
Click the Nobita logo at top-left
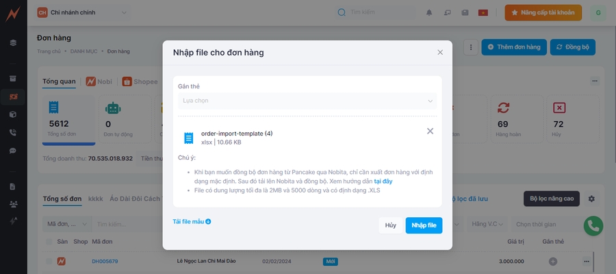[x=12, y=12]
